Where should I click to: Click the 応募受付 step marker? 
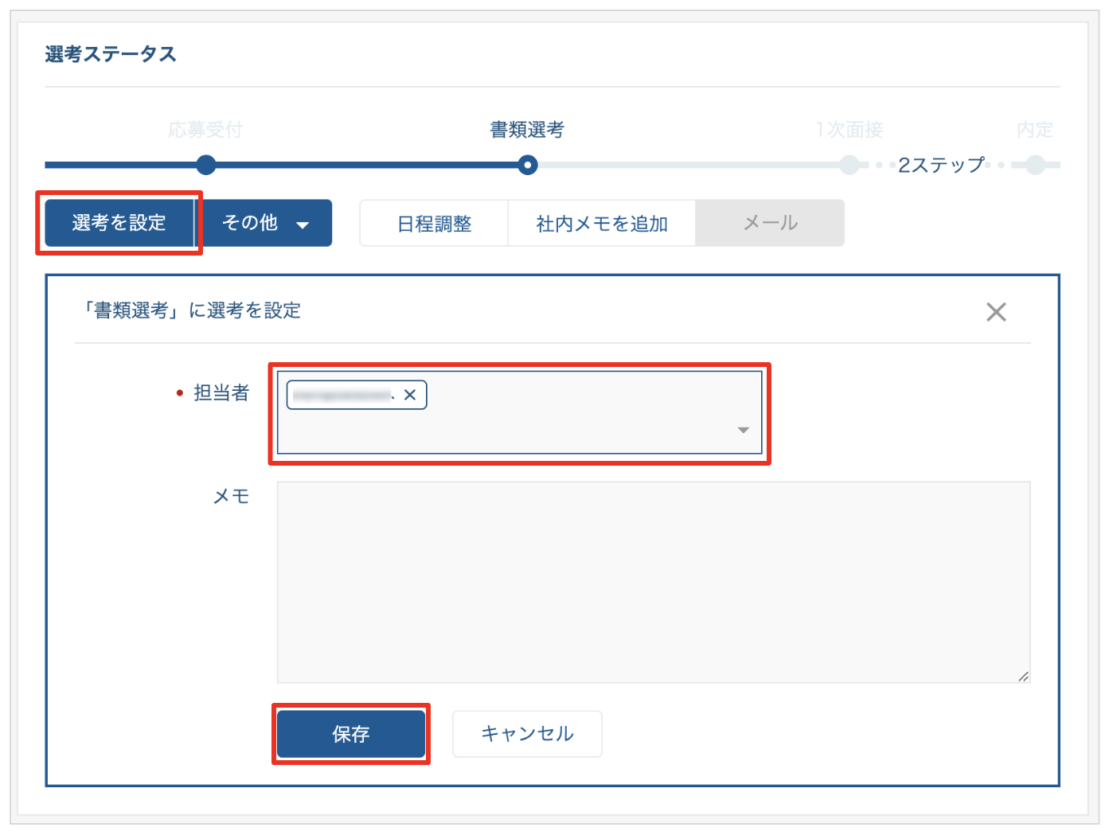click(x=206, y=165)
